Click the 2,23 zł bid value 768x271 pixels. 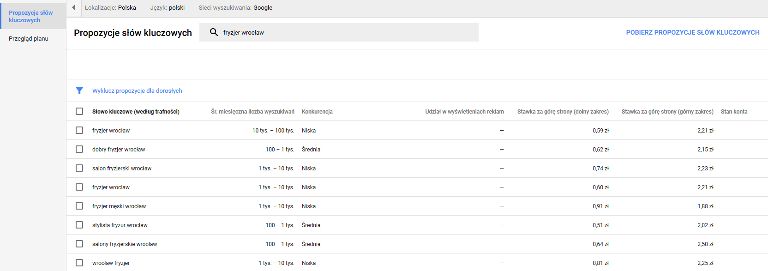click(705, 168)
